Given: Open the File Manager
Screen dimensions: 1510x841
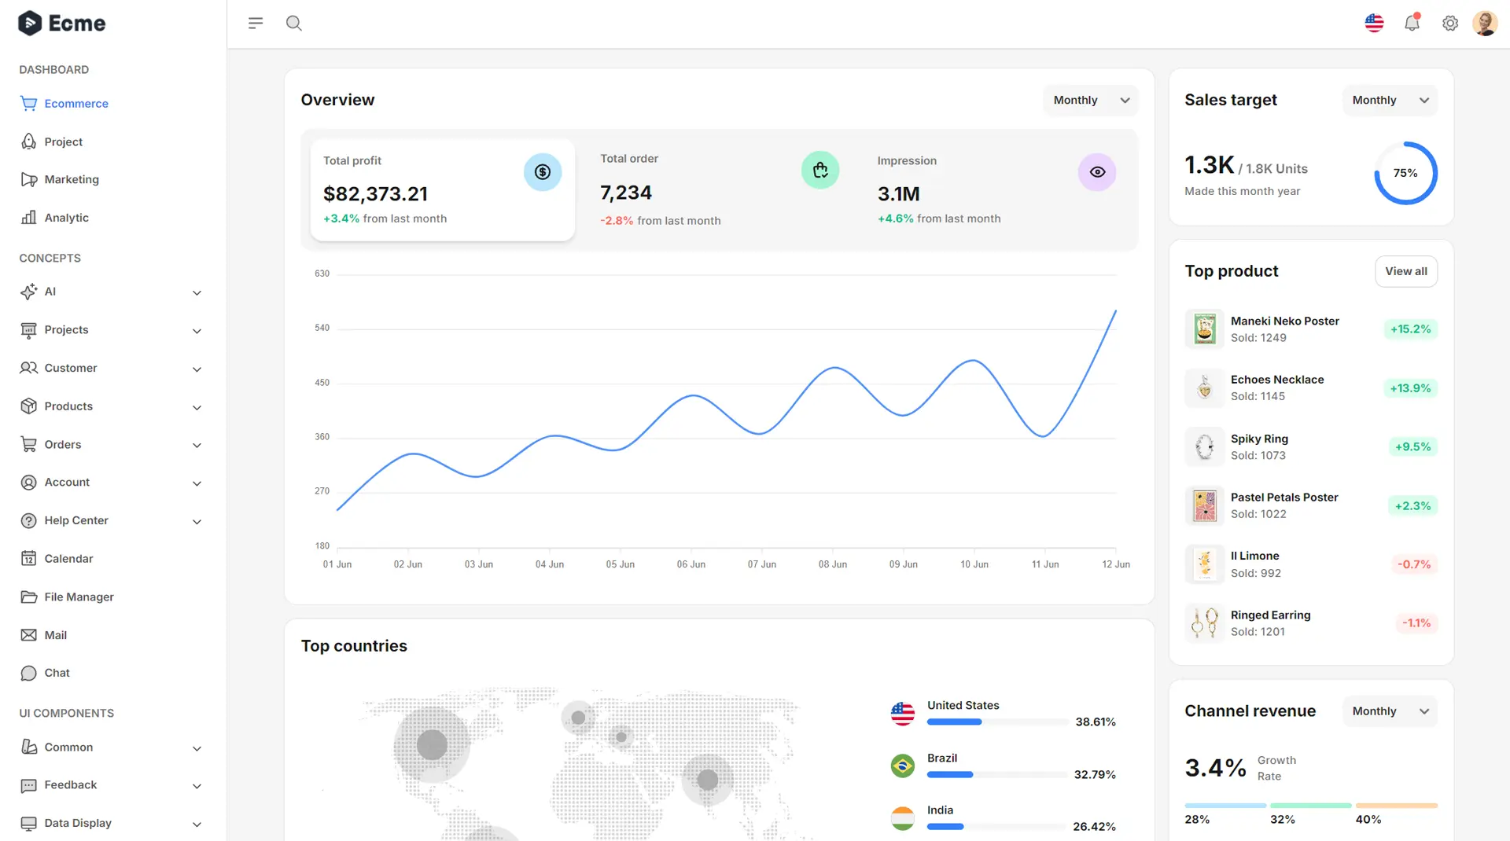Looking at the screenshot, I should point(78,597).
